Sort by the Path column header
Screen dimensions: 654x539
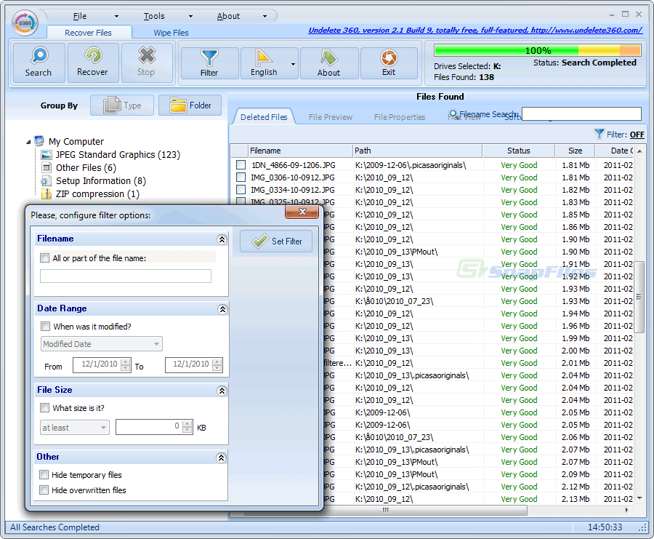coord(417,151)
